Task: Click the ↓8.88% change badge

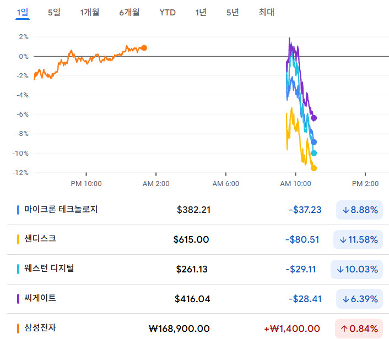Action: (359, 210)
